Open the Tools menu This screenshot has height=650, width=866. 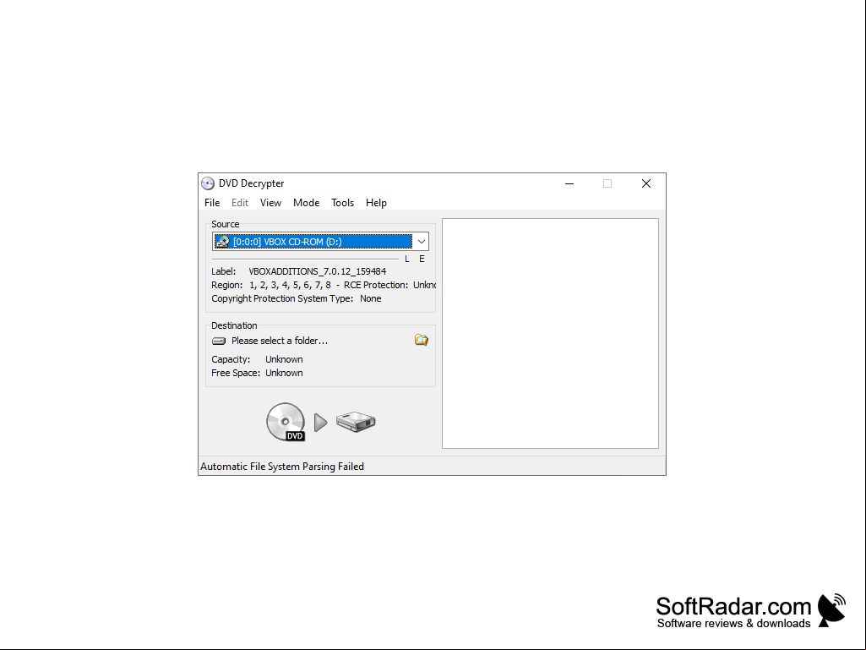tap(342, 203)
